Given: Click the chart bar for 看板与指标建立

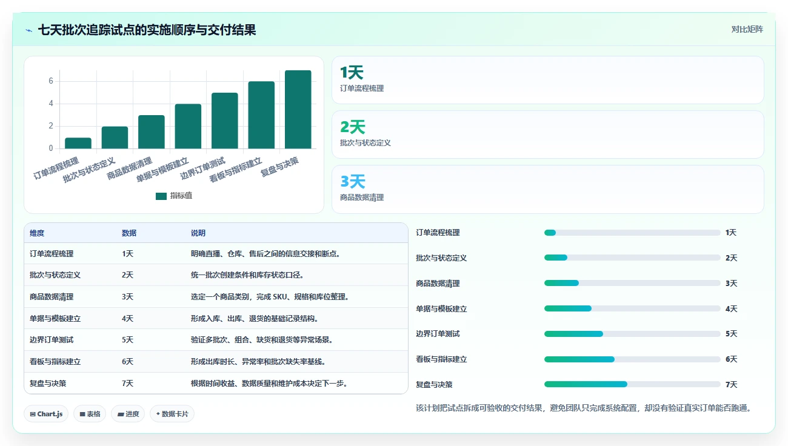Looking at the screenshot, I should pyautogui.click(x=261, y=115).
